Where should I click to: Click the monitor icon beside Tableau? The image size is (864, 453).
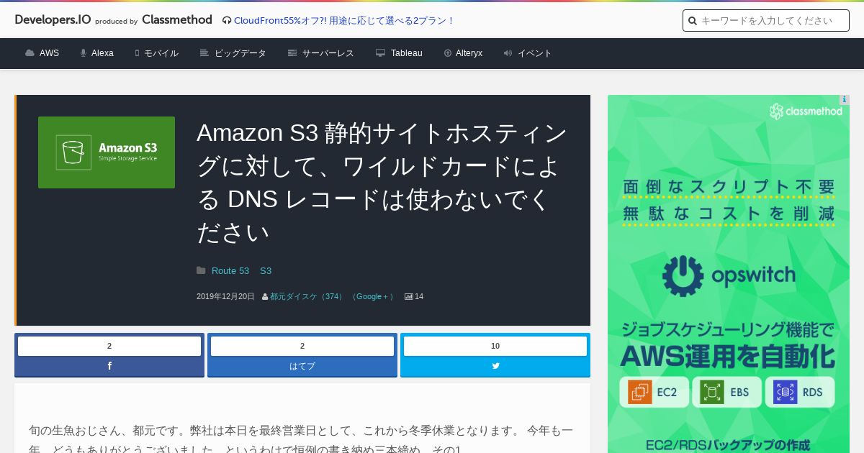tap(380, 53)
